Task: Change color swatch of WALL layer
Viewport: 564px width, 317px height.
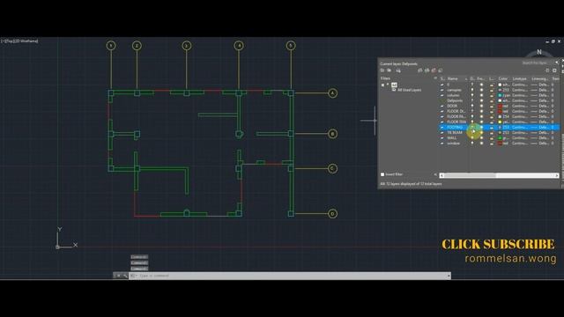Action: tap(500, 138)
